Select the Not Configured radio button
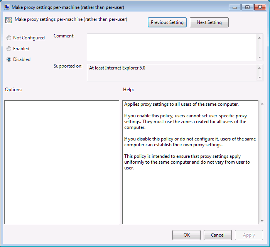The width and height of the screenshot is (270, 247). pyautogui.click(x=25, y=38)
